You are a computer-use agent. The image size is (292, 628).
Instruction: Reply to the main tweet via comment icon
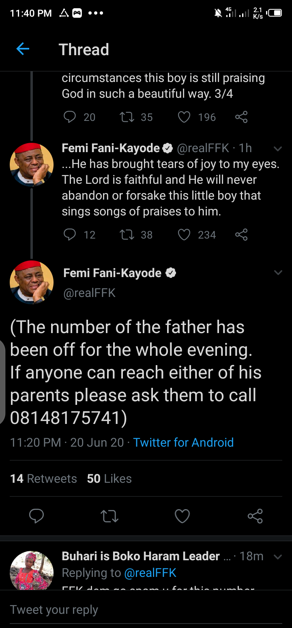tap(36, 516)
